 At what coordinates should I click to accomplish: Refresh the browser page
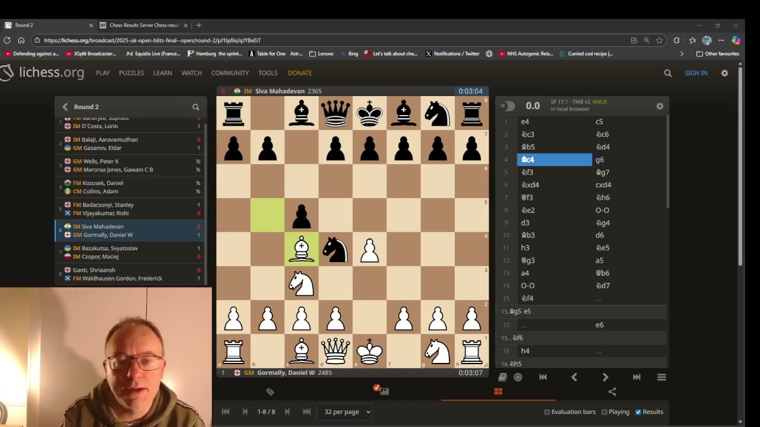click(x=7, y=40)
